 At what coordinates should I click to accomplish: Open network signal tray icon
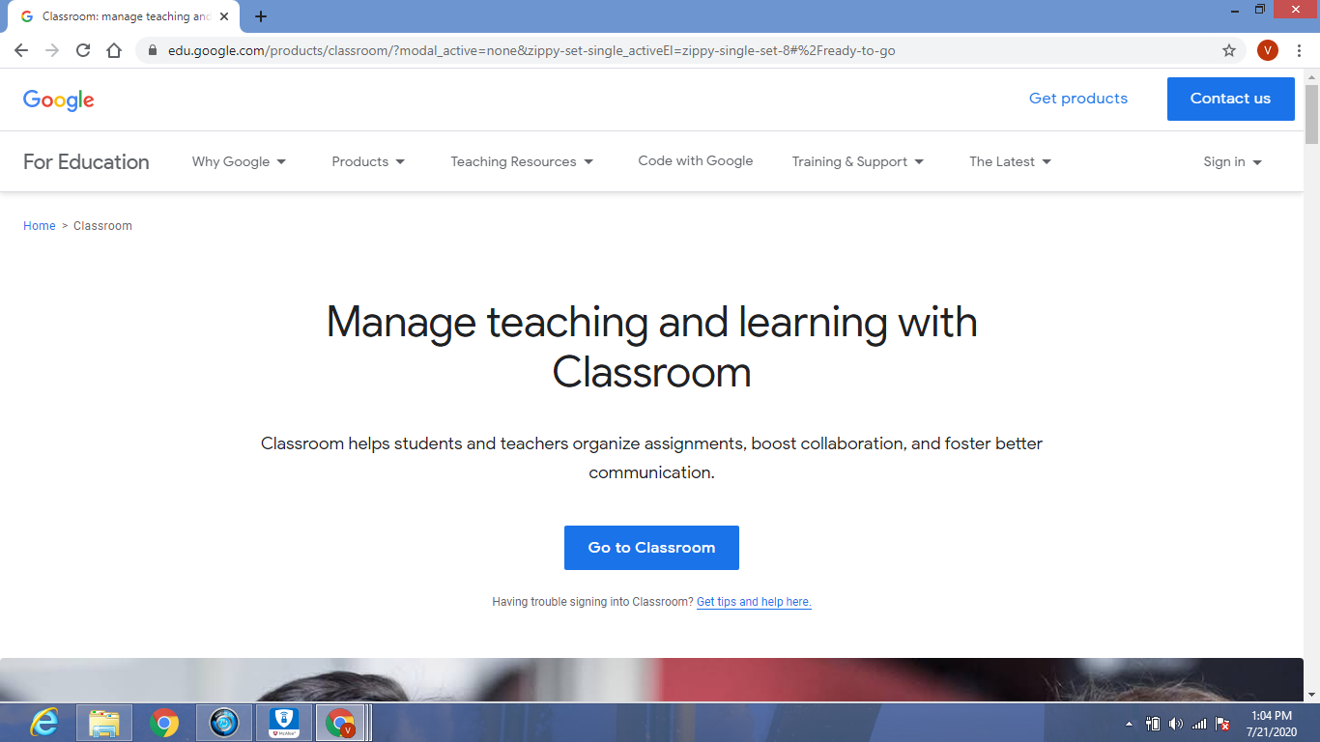(x=1199, y=724)
